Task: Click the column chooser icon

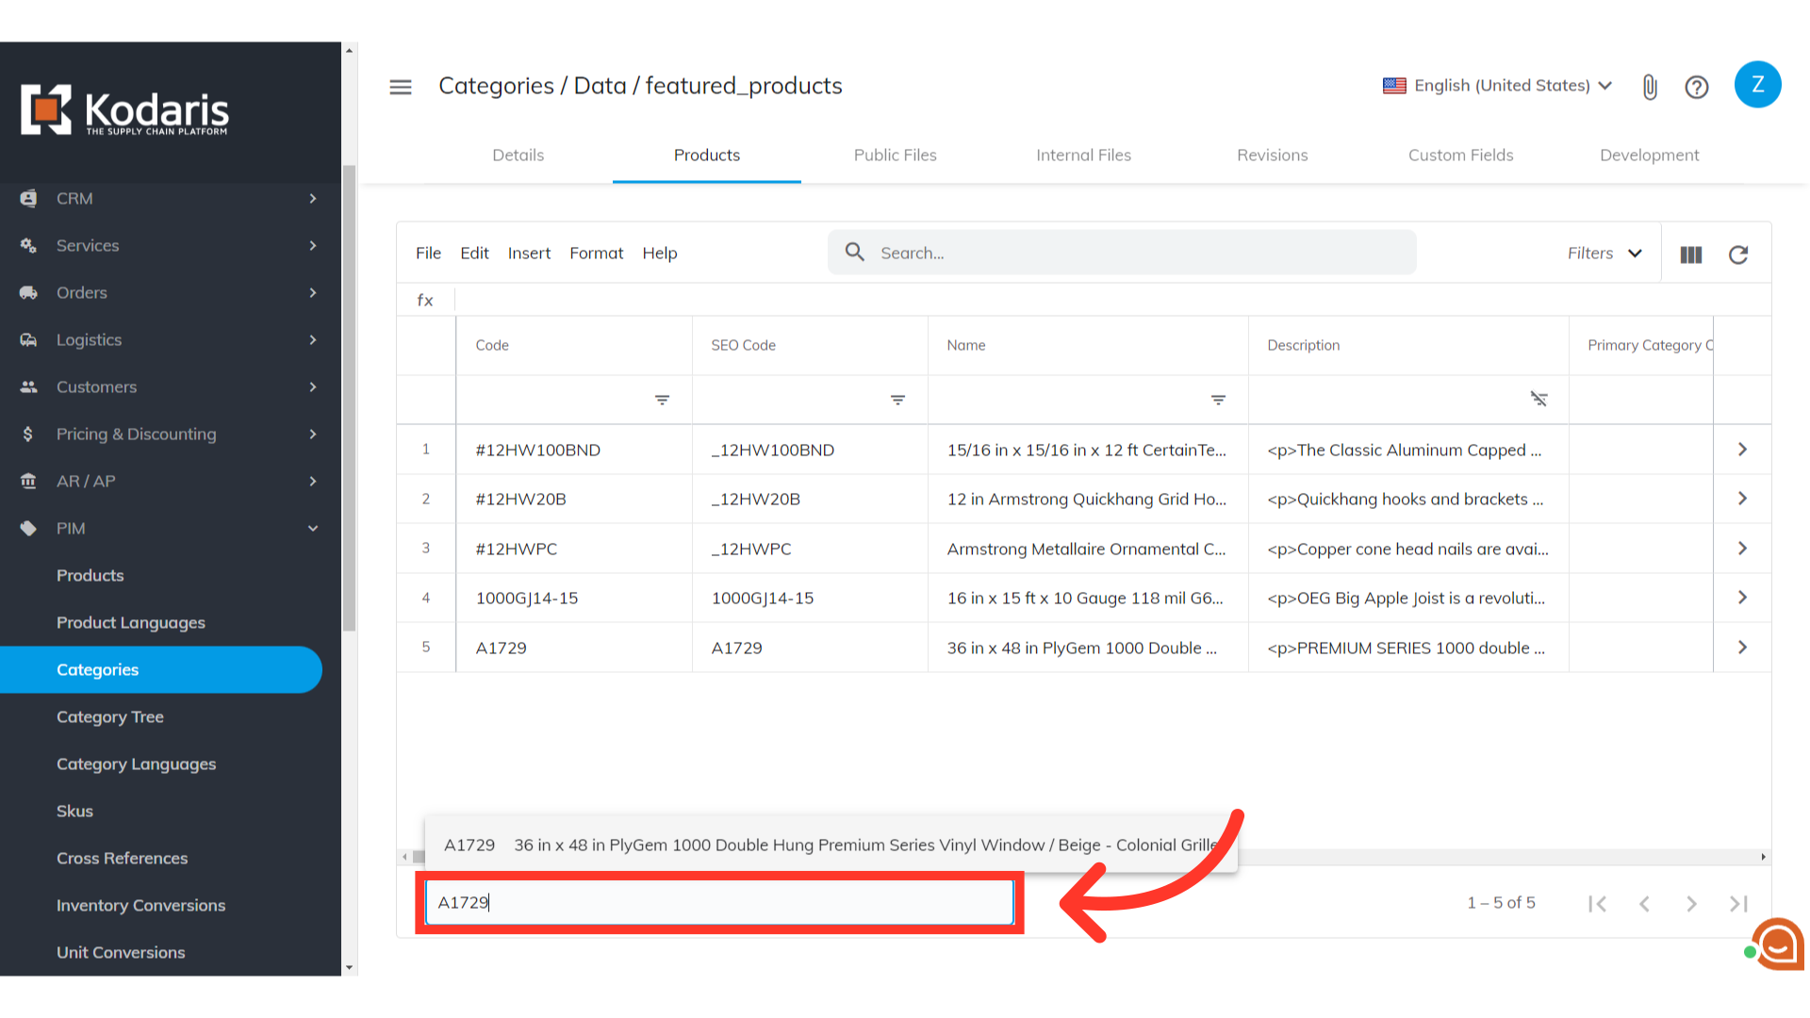Action: click(x=1691, y=254)
